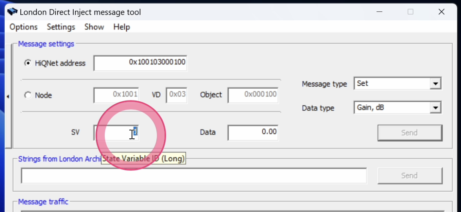Screen dimensions: 461x212
Task: Focus the SV state variable field
Action: pos(116,133)
